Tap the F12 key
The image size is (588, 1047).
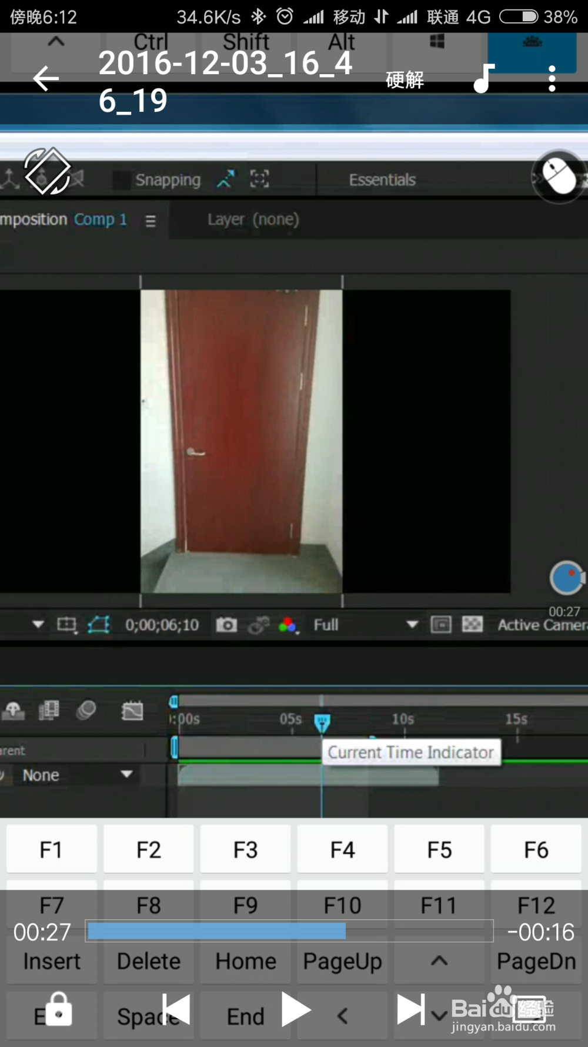click(536, 905)
